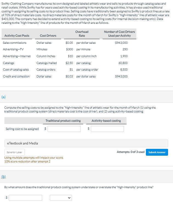The height and width of the screenshot is (206, 173).
Task: Click the Attempts: 0 of 3 used text
Action: [131, 152]
